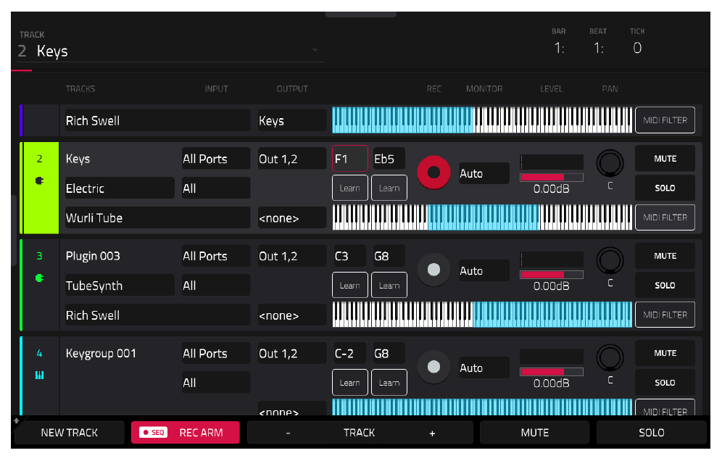This screenshot has width=722, height=461.
Task: Open MIDI channel All on Keygroup 001
Action: coord(216,382)
